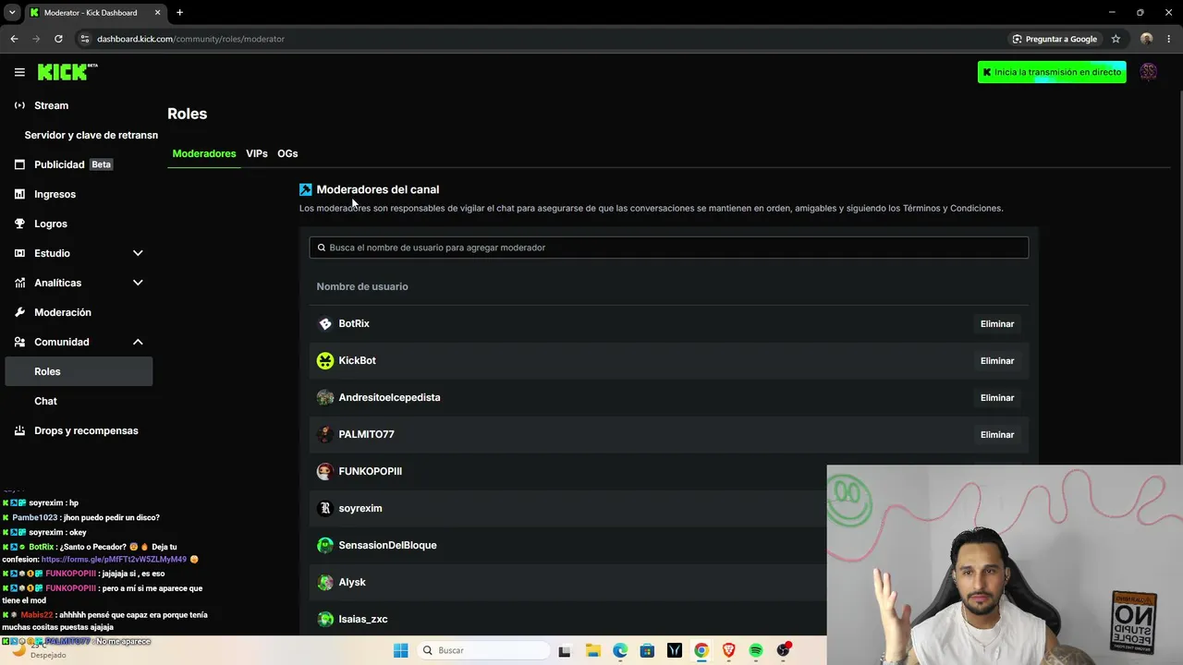This screenshot has width=1183, height=665.
Task: Open the hamburger menu next to Kick logo
Action: pyautogui.click(x=19, y=72)
